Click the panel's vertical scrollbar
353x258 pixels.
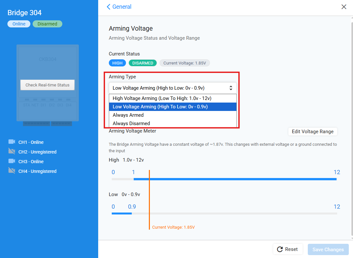(352, 129)
